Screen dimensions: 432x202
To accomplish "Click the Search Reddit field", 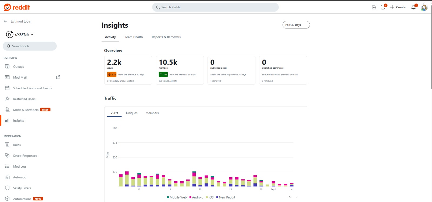I will point(215,7).
